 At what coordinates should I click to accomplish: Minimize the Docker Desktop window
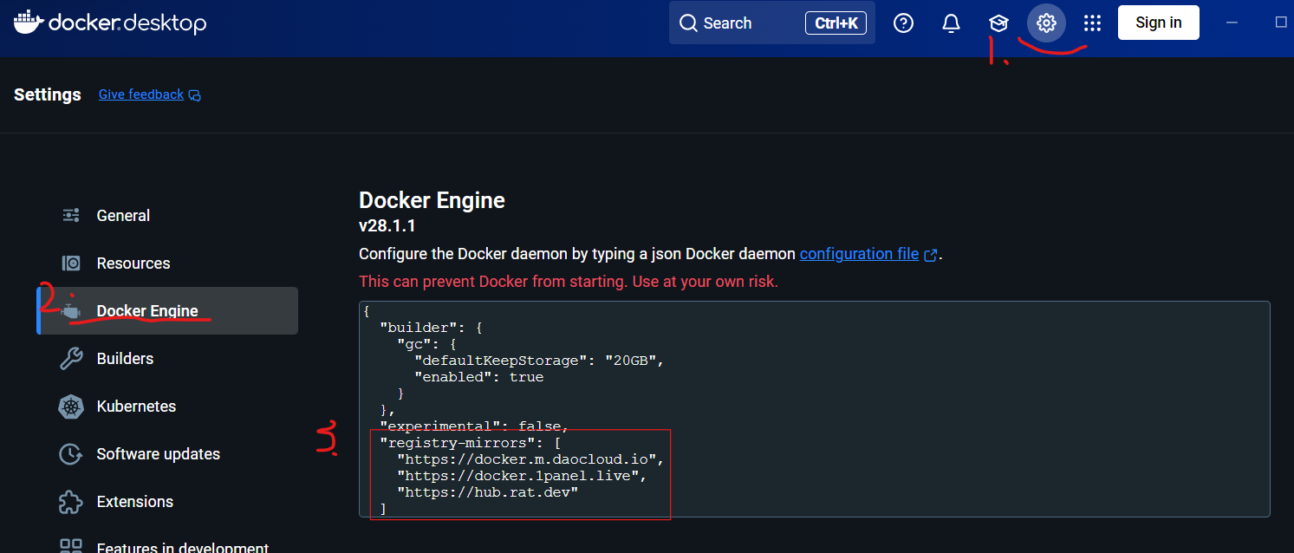tap(1232, 23)
